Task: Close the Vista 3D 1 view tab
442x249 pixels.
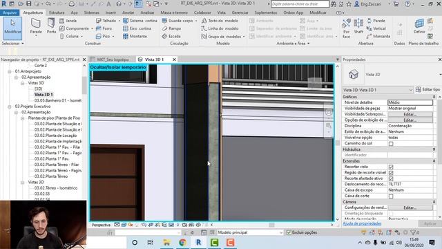Action: point(174,59)
